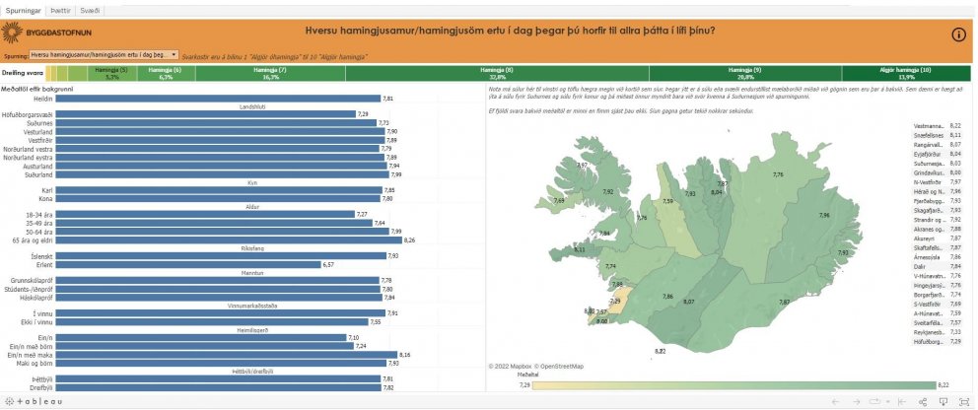Image resolution: width=978 pixels, height=410 pixels.
Task: Click the Redo arrow in the bottom toolbar
Action: (855, 401)
